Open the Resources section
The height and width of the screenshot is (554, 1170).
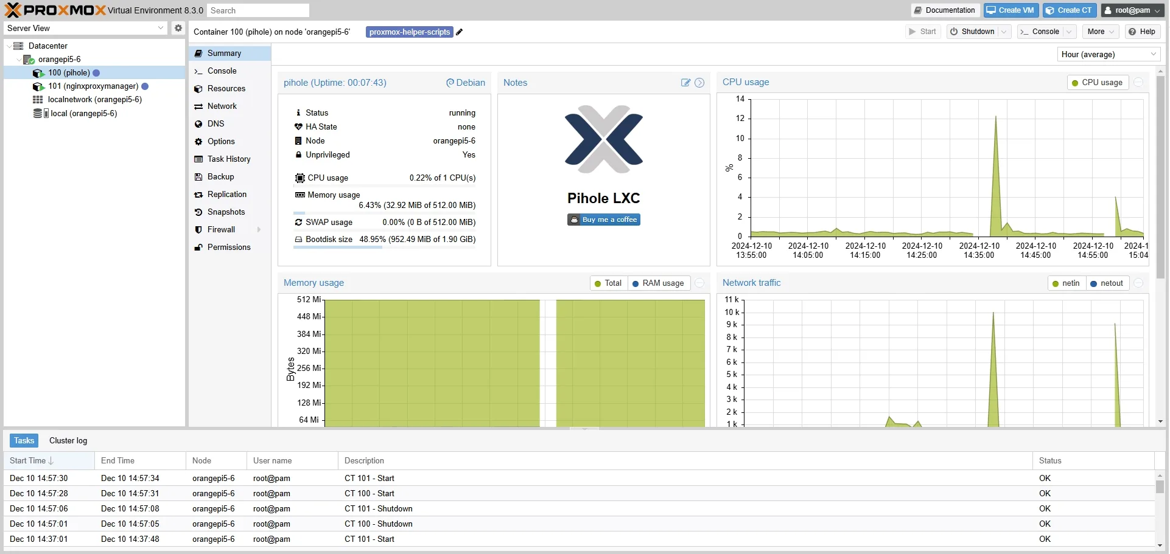(x=230, y=89)
